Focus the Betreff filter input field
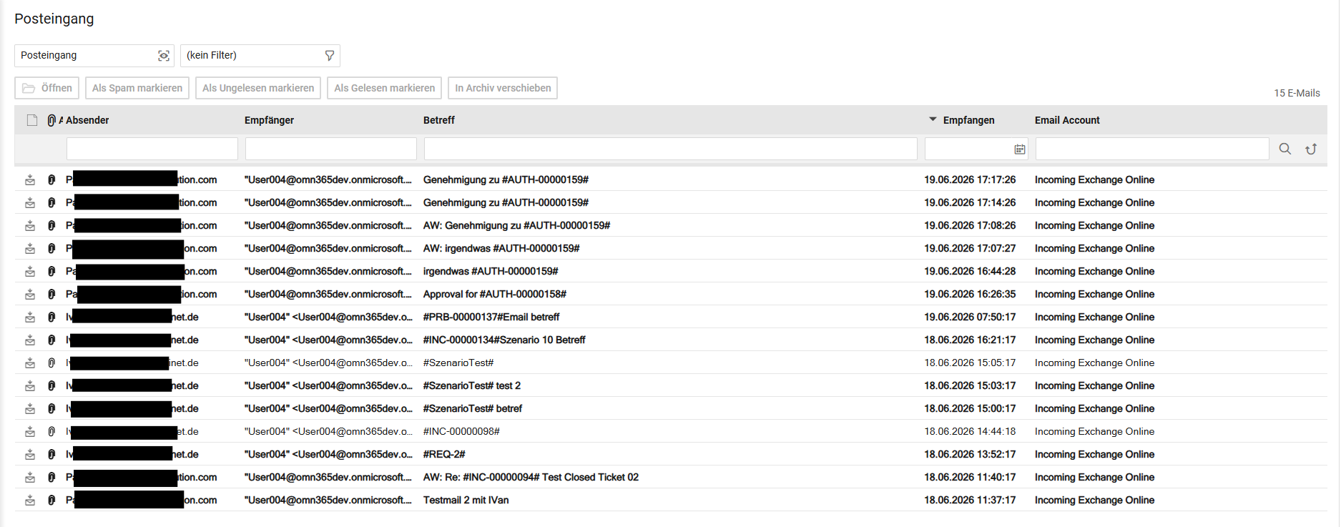Image resolution: width=1341 pixels, height=527 pixels. [x=671, y=149]
